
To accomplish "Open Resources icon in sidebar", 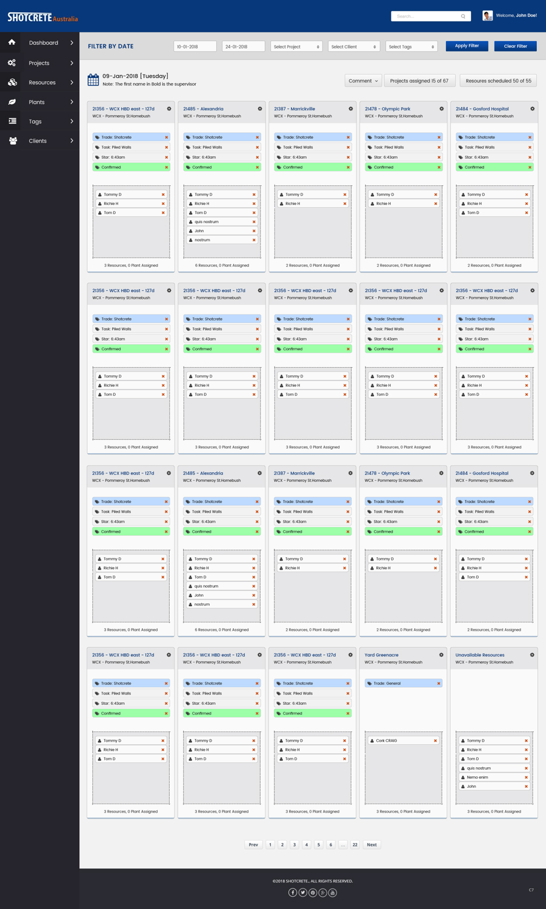I will coord(12,82).
